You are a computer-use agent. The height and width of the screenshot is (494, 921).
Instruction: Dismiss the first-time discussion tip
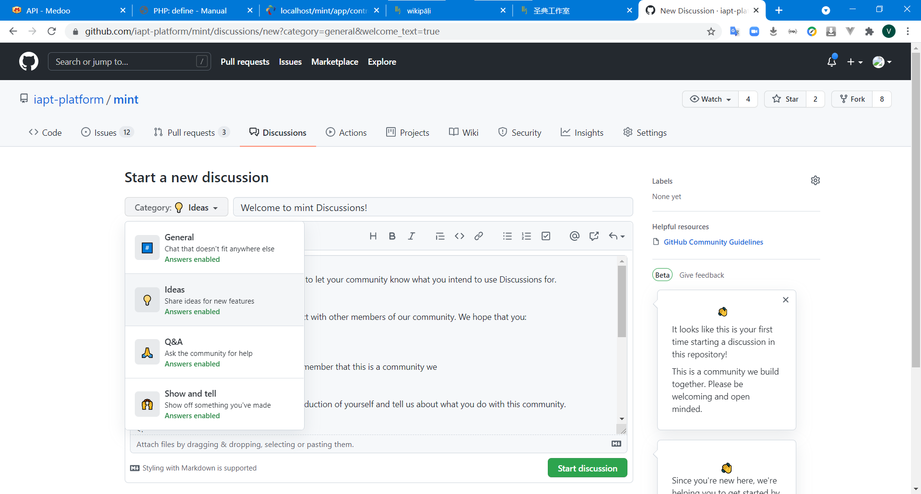click(x=786, y=300)
